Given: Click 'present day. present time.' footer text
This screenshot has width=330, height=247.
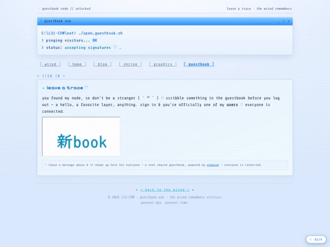Looking at the screenshot, I should 165,202.
